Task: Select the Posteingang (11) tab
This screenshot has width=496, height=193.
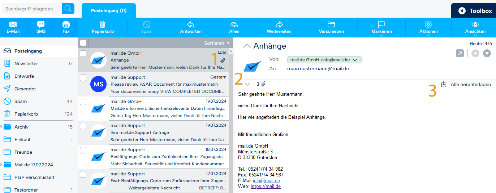Action: pyautogui.click(x=109, y=11)
